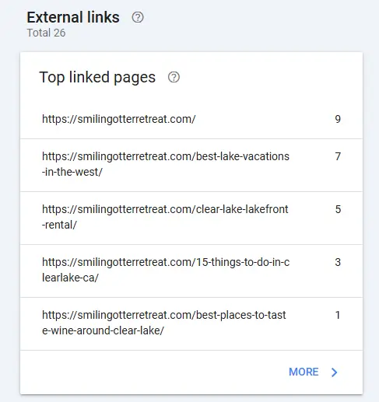
Task: Open help icon beside Top linked pages
Action: (174, 77)
